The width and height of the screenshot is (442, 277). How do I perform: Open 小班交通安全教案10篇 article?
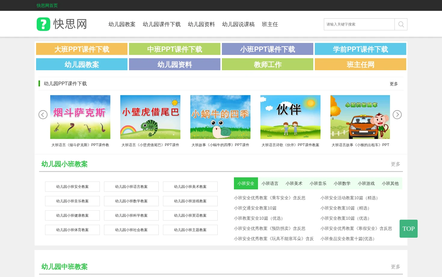tap(255, 208)
